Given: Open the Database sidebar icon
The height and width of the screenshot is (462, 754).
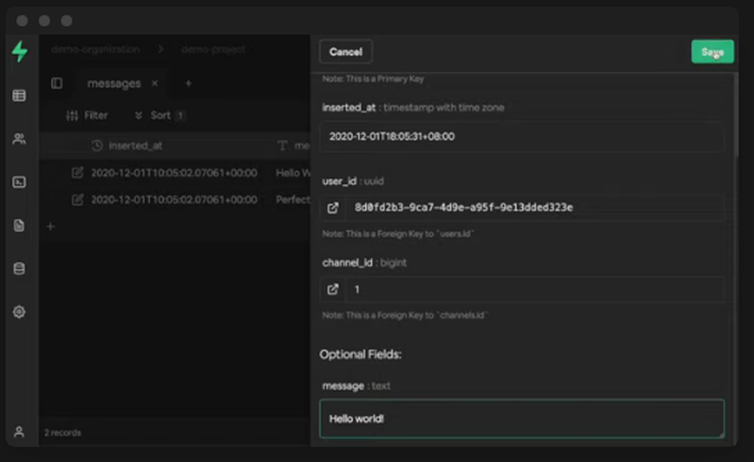Looking at the screenshot, I should point(20,268).
